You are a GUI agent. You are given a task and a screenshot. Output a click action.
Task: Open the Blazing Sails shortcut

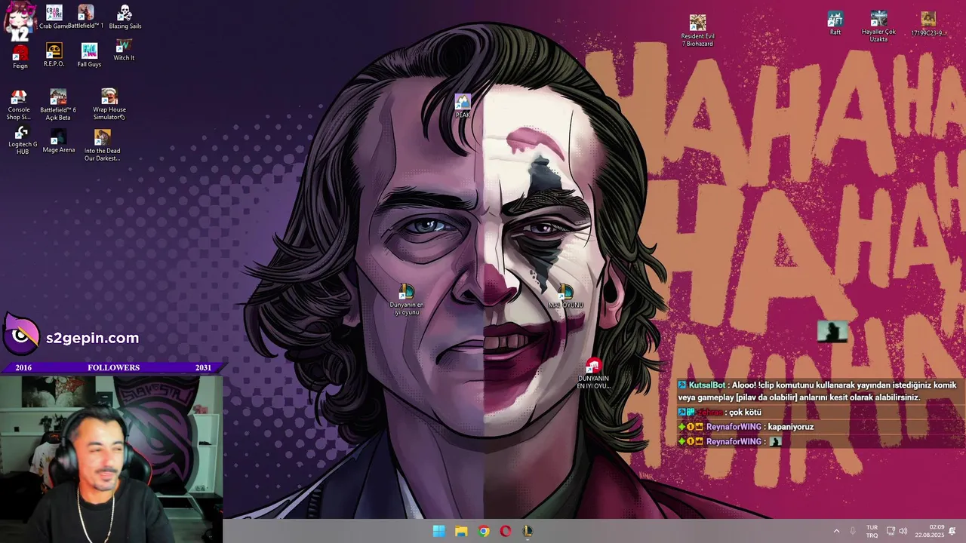point(125,17)
